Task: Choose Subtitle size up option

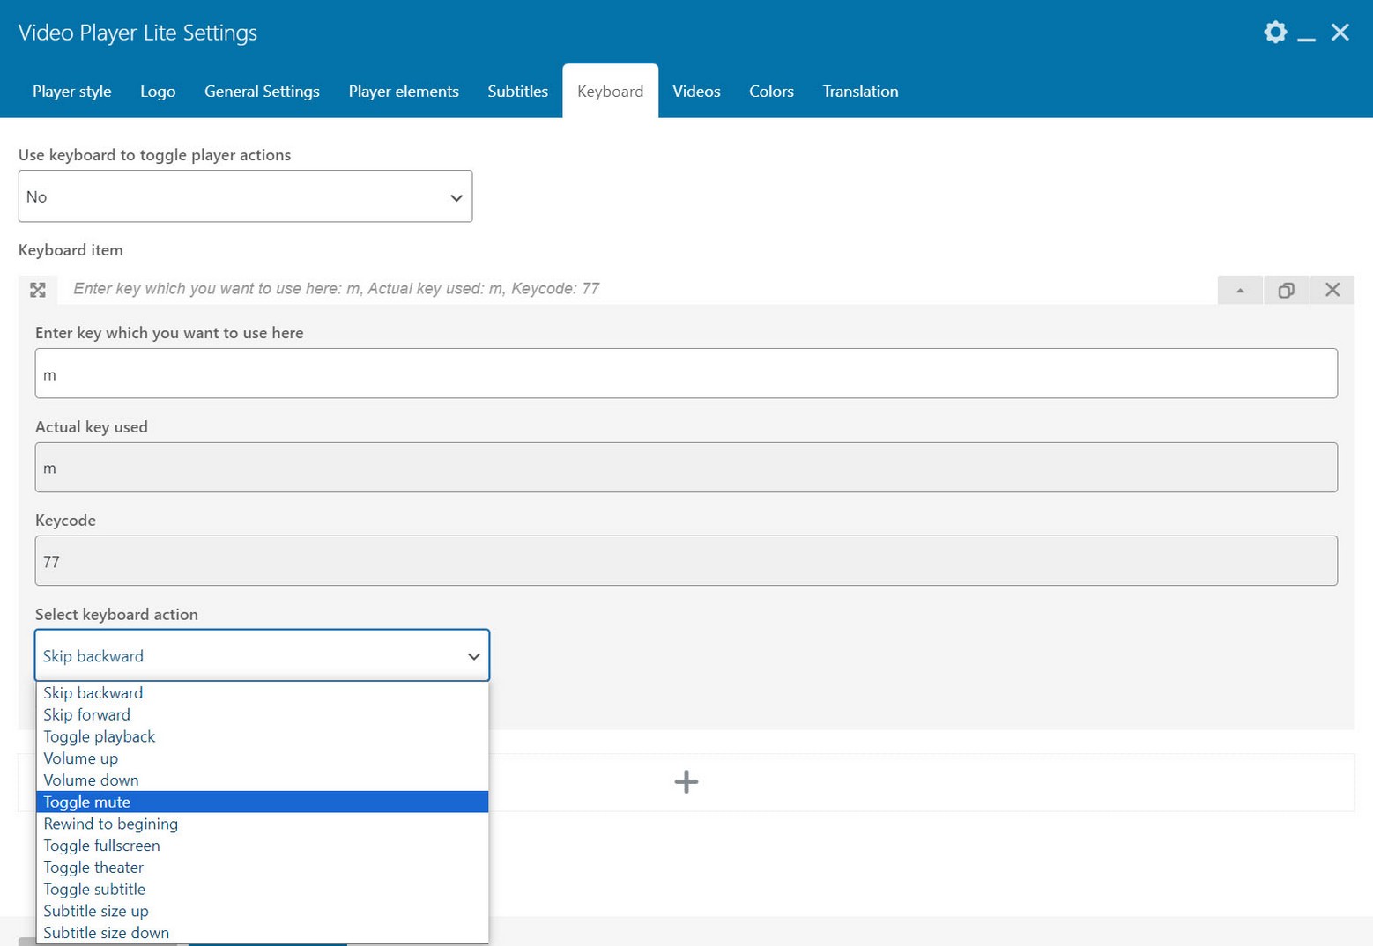Action: tap(95, 911)
